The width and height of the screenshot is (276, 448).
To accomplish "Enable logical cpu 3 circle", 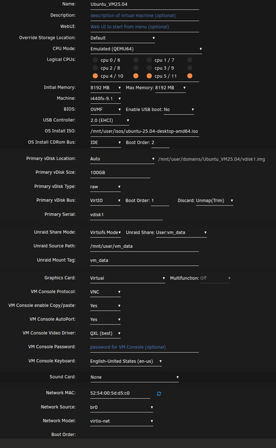I will coord(149,68).
